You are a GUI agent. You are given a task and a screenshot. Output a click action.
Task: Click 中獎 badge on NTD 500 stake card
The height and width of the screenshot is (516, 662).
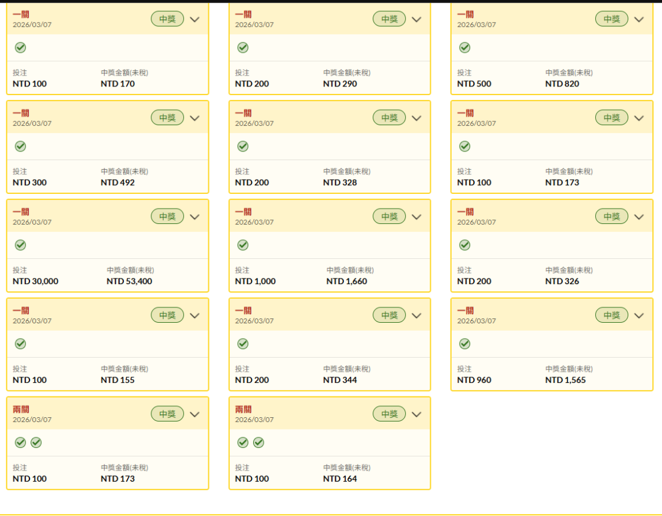[x=611, y=19]
